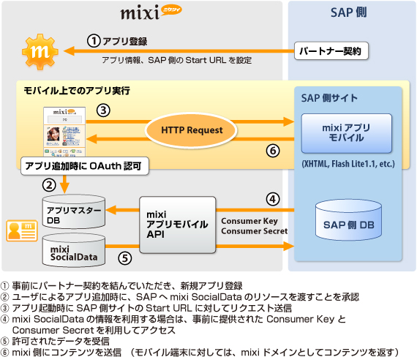
Task: Click the "モバイル上でのアプリ実行" heading
Action: coord(77,91)
